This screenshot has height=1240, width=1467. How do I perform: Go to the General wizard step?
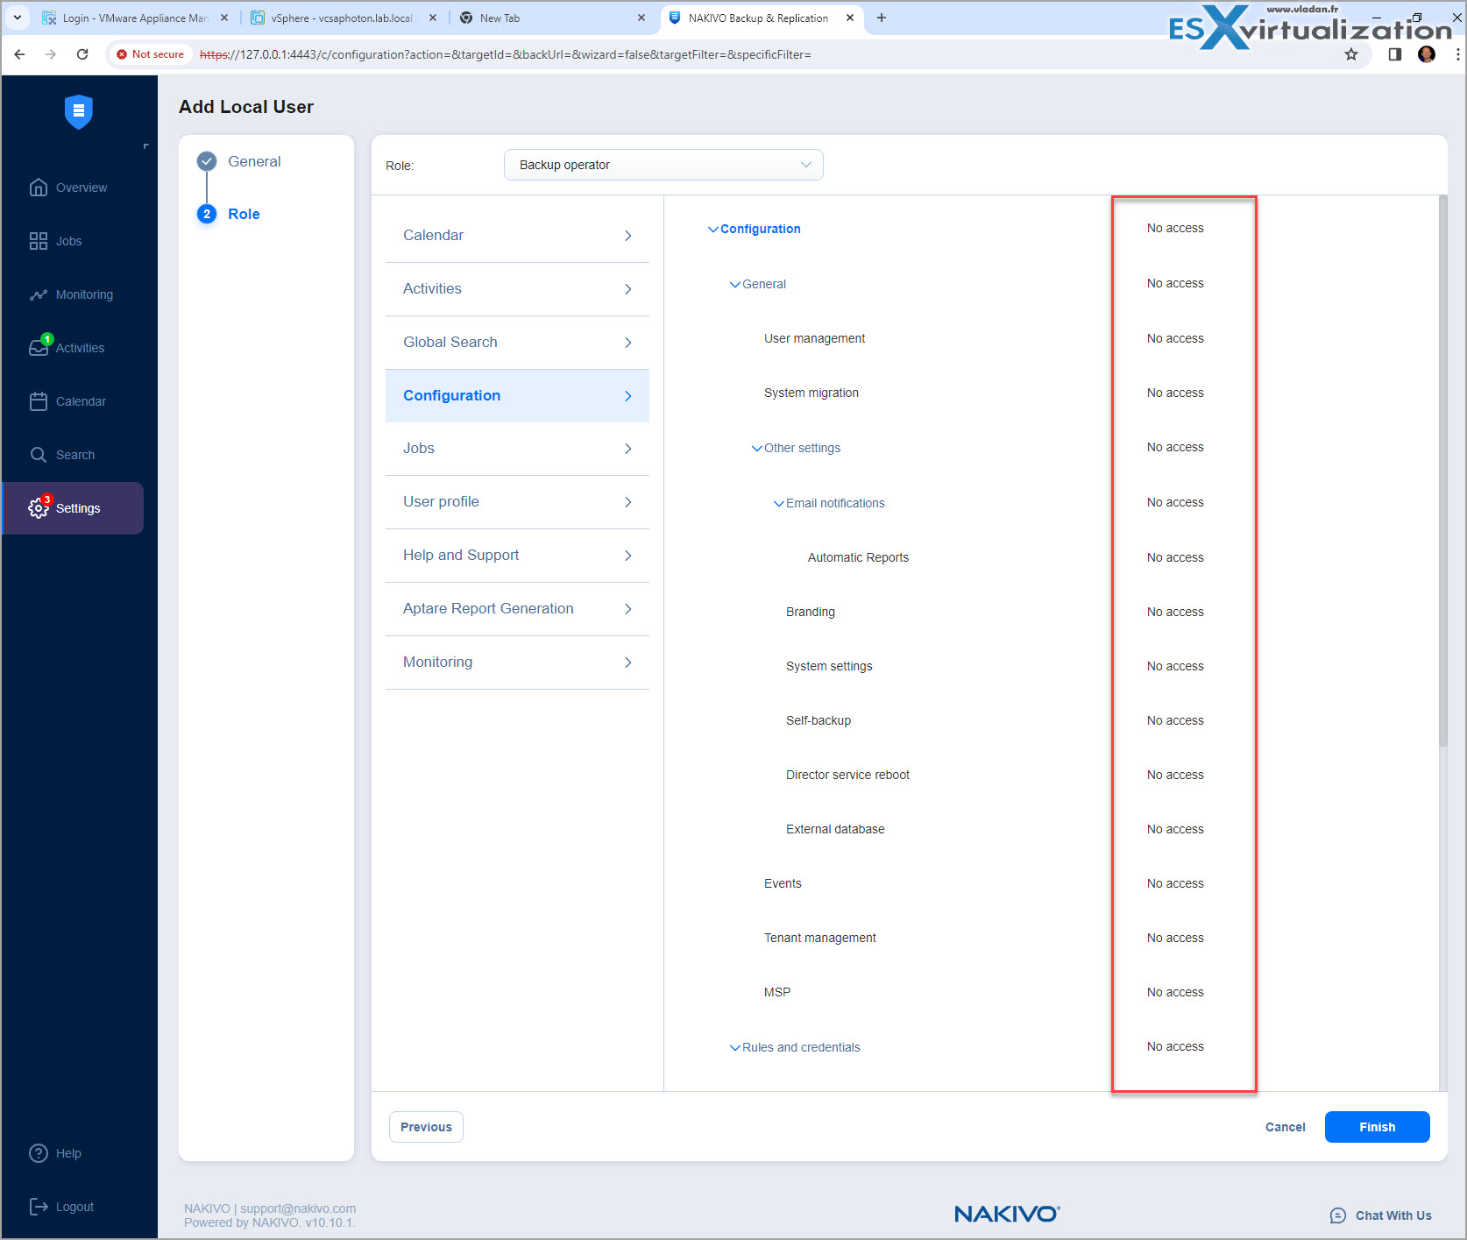[254, 161]
